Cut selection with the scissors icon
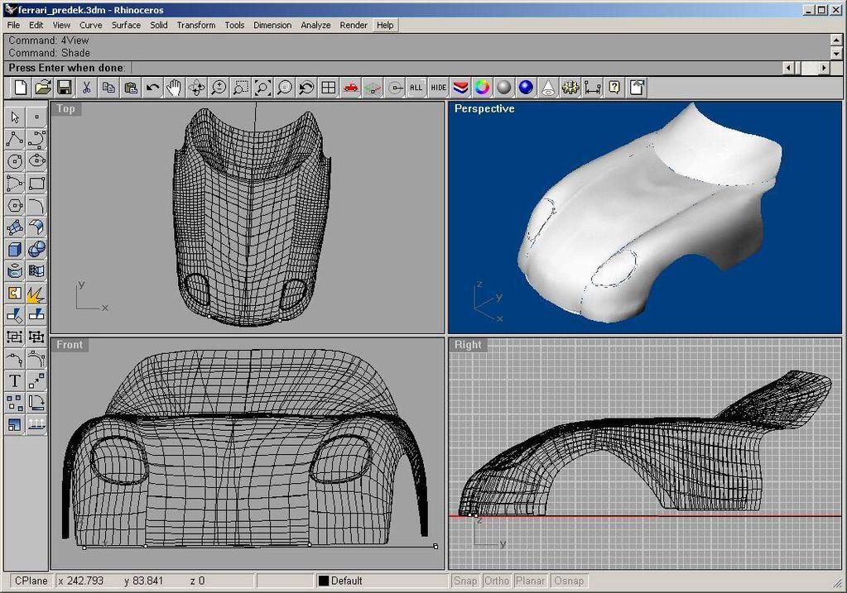Image resolution: width=847 pixels, height=593 pixels. tap(86, 88)
